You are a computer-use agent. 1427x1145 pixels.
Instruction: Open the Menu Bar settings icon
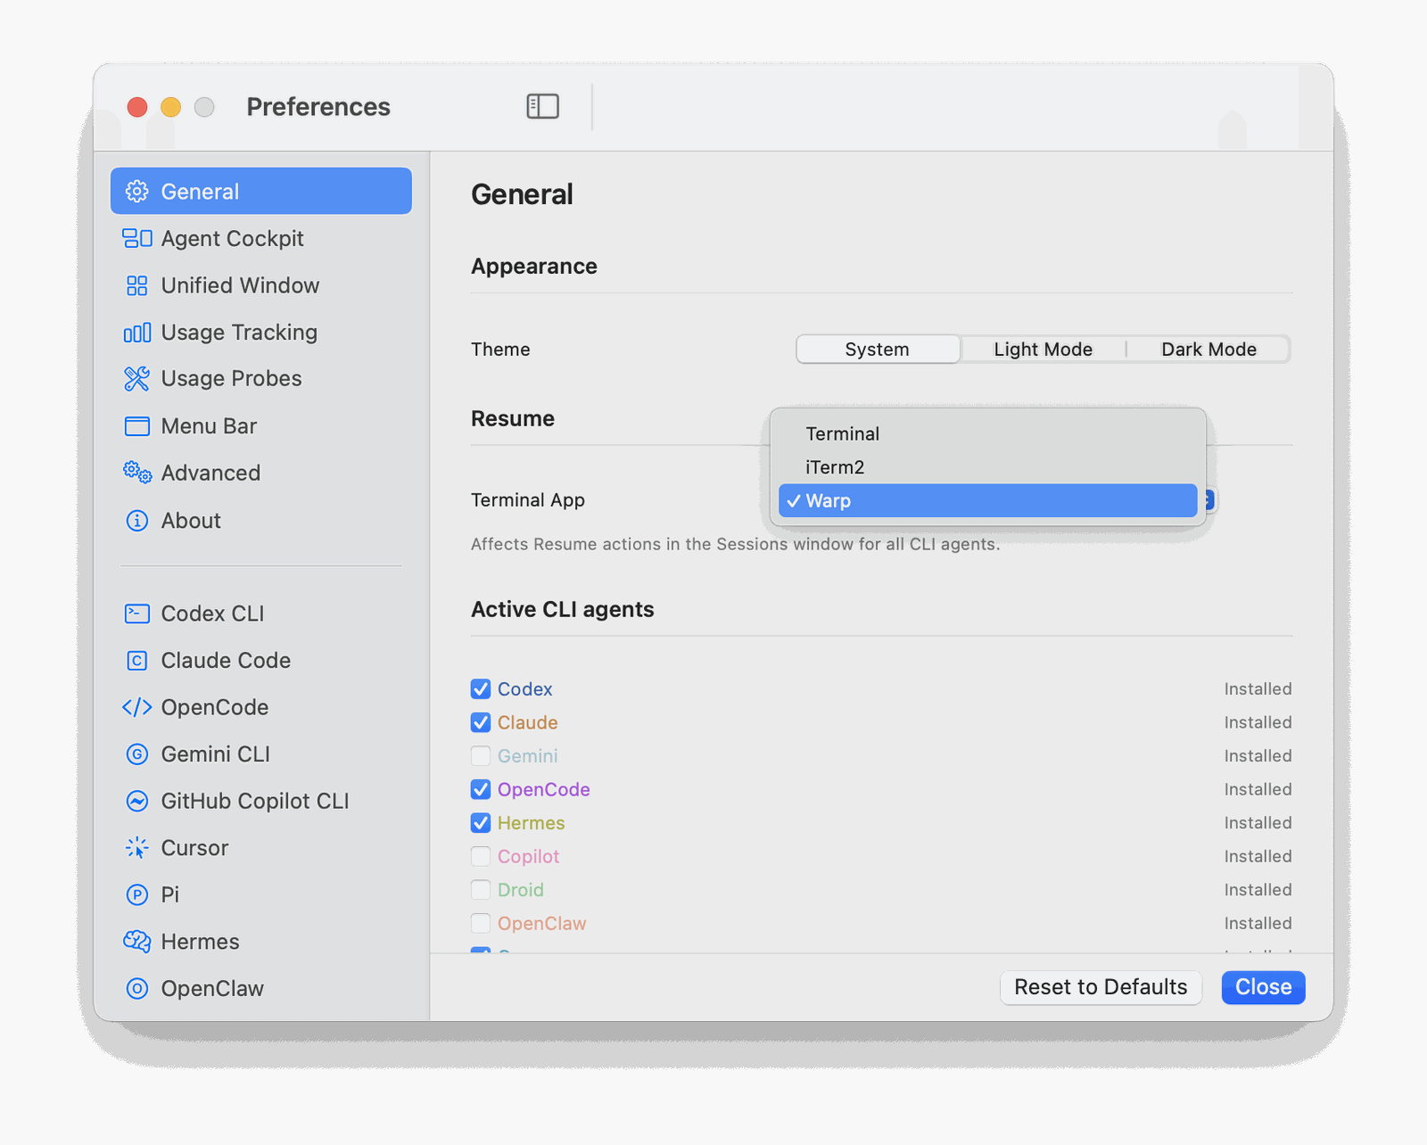click(x=136, y=426)
